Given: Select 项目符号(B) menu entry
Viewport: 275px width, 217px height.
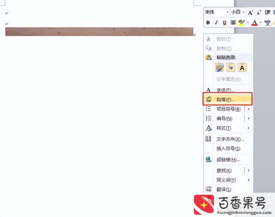Looking at the screenshot, I should click(228, 109).
